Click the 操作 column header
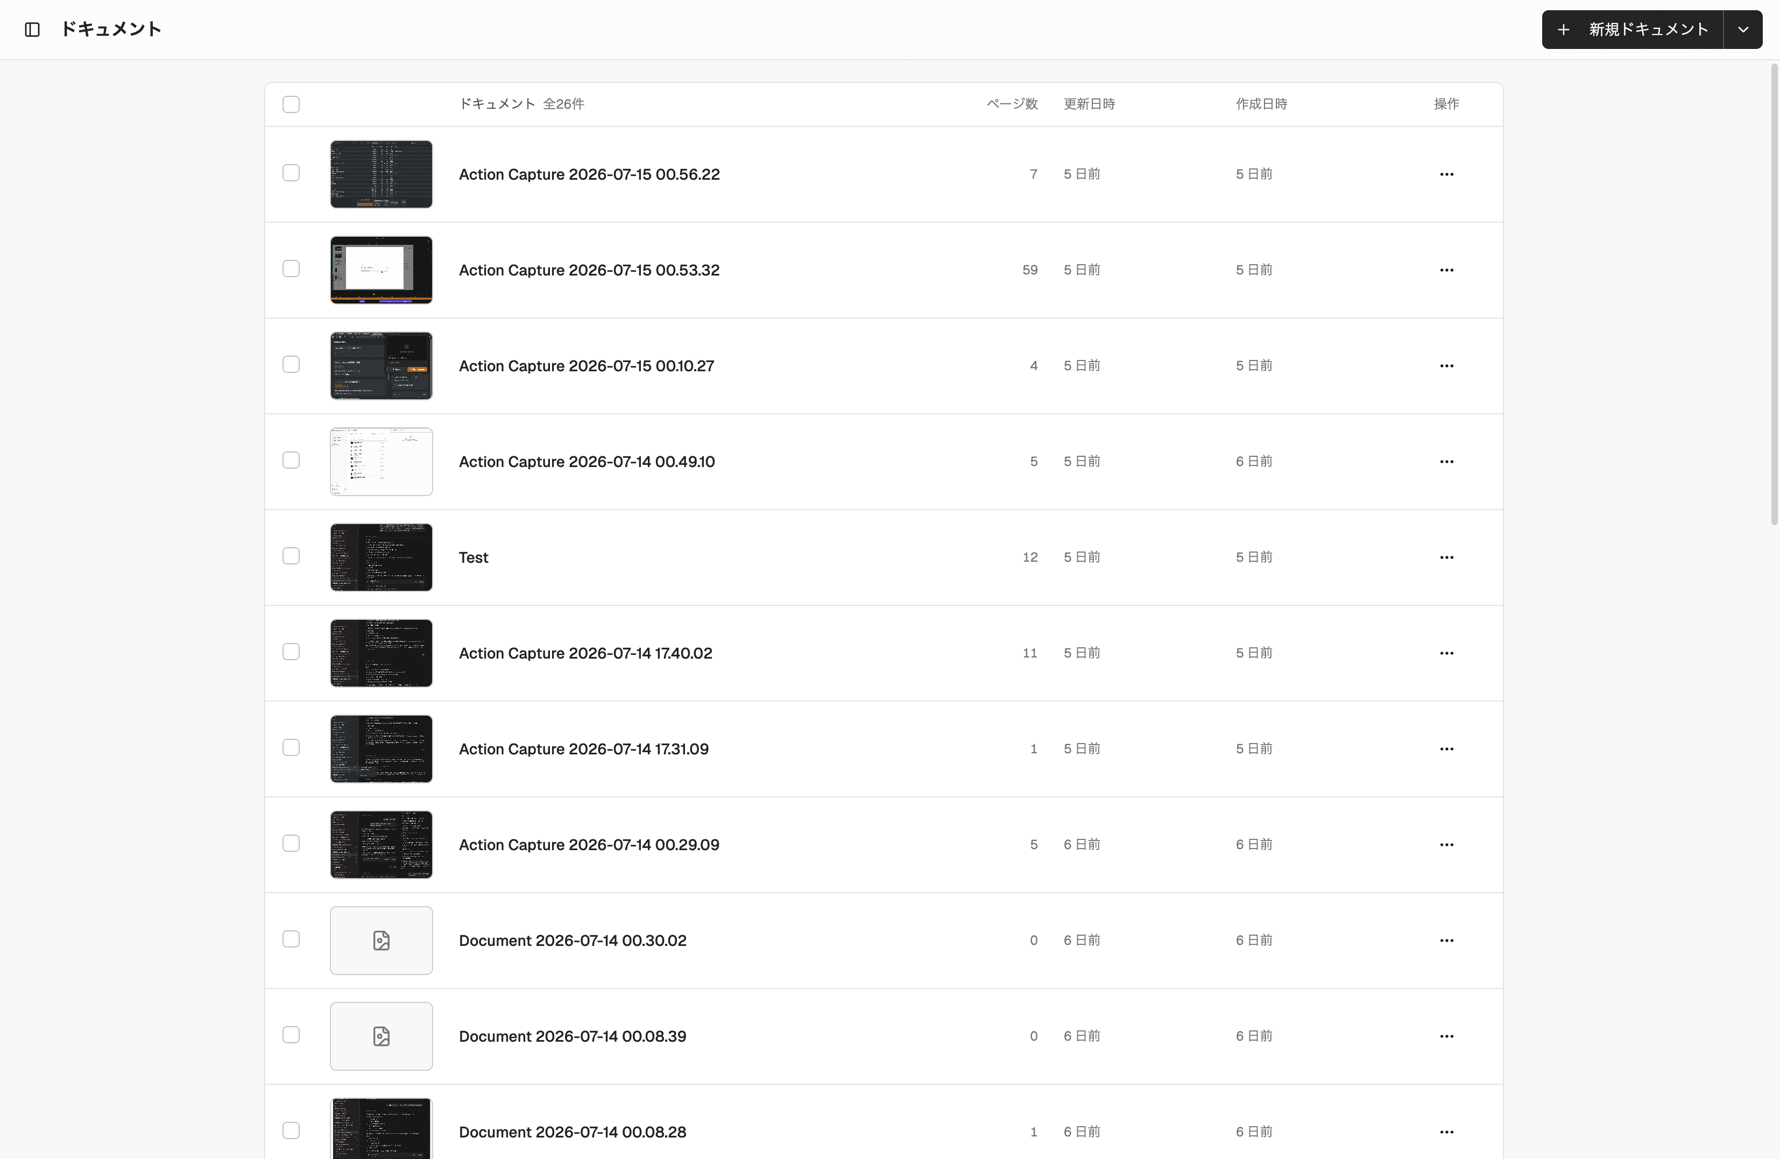The width and height of the screenshot is (1780, 1159). point(1446,104)
